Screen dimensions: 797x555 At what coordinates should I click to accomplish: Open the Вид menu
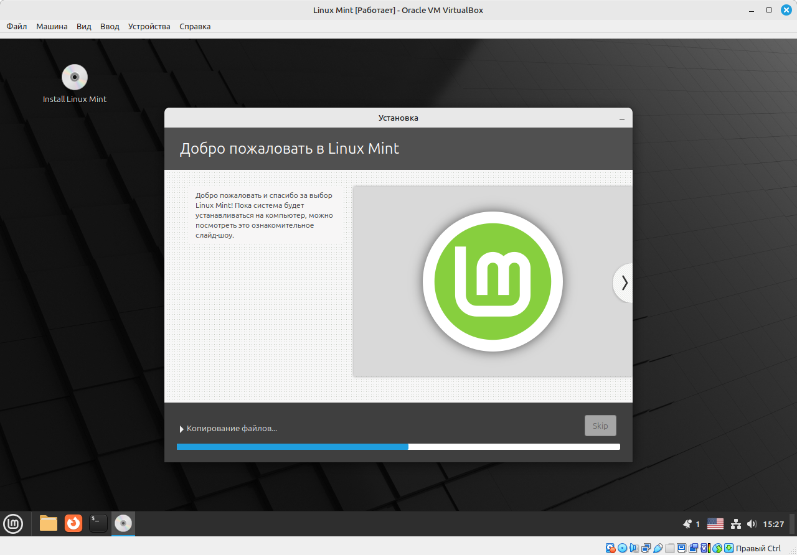(84, 26)
